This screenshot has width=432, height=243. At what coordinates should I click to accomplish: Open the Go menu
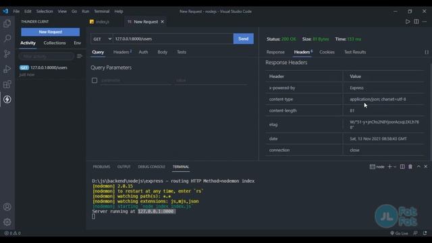(74, 11)
